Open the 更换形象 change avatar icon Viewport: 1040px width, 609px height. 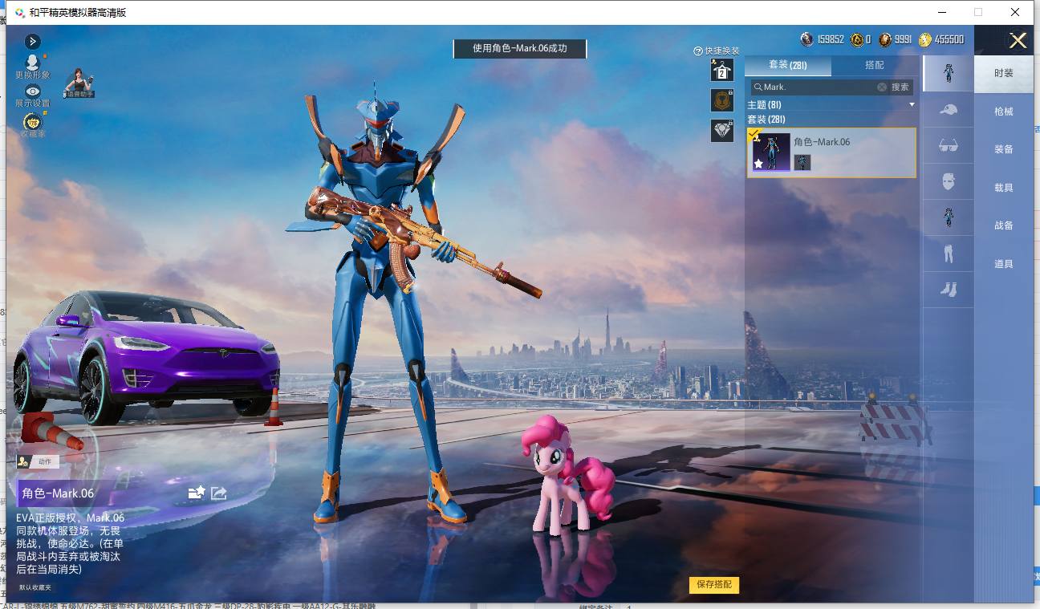click(x=32, y=63)
